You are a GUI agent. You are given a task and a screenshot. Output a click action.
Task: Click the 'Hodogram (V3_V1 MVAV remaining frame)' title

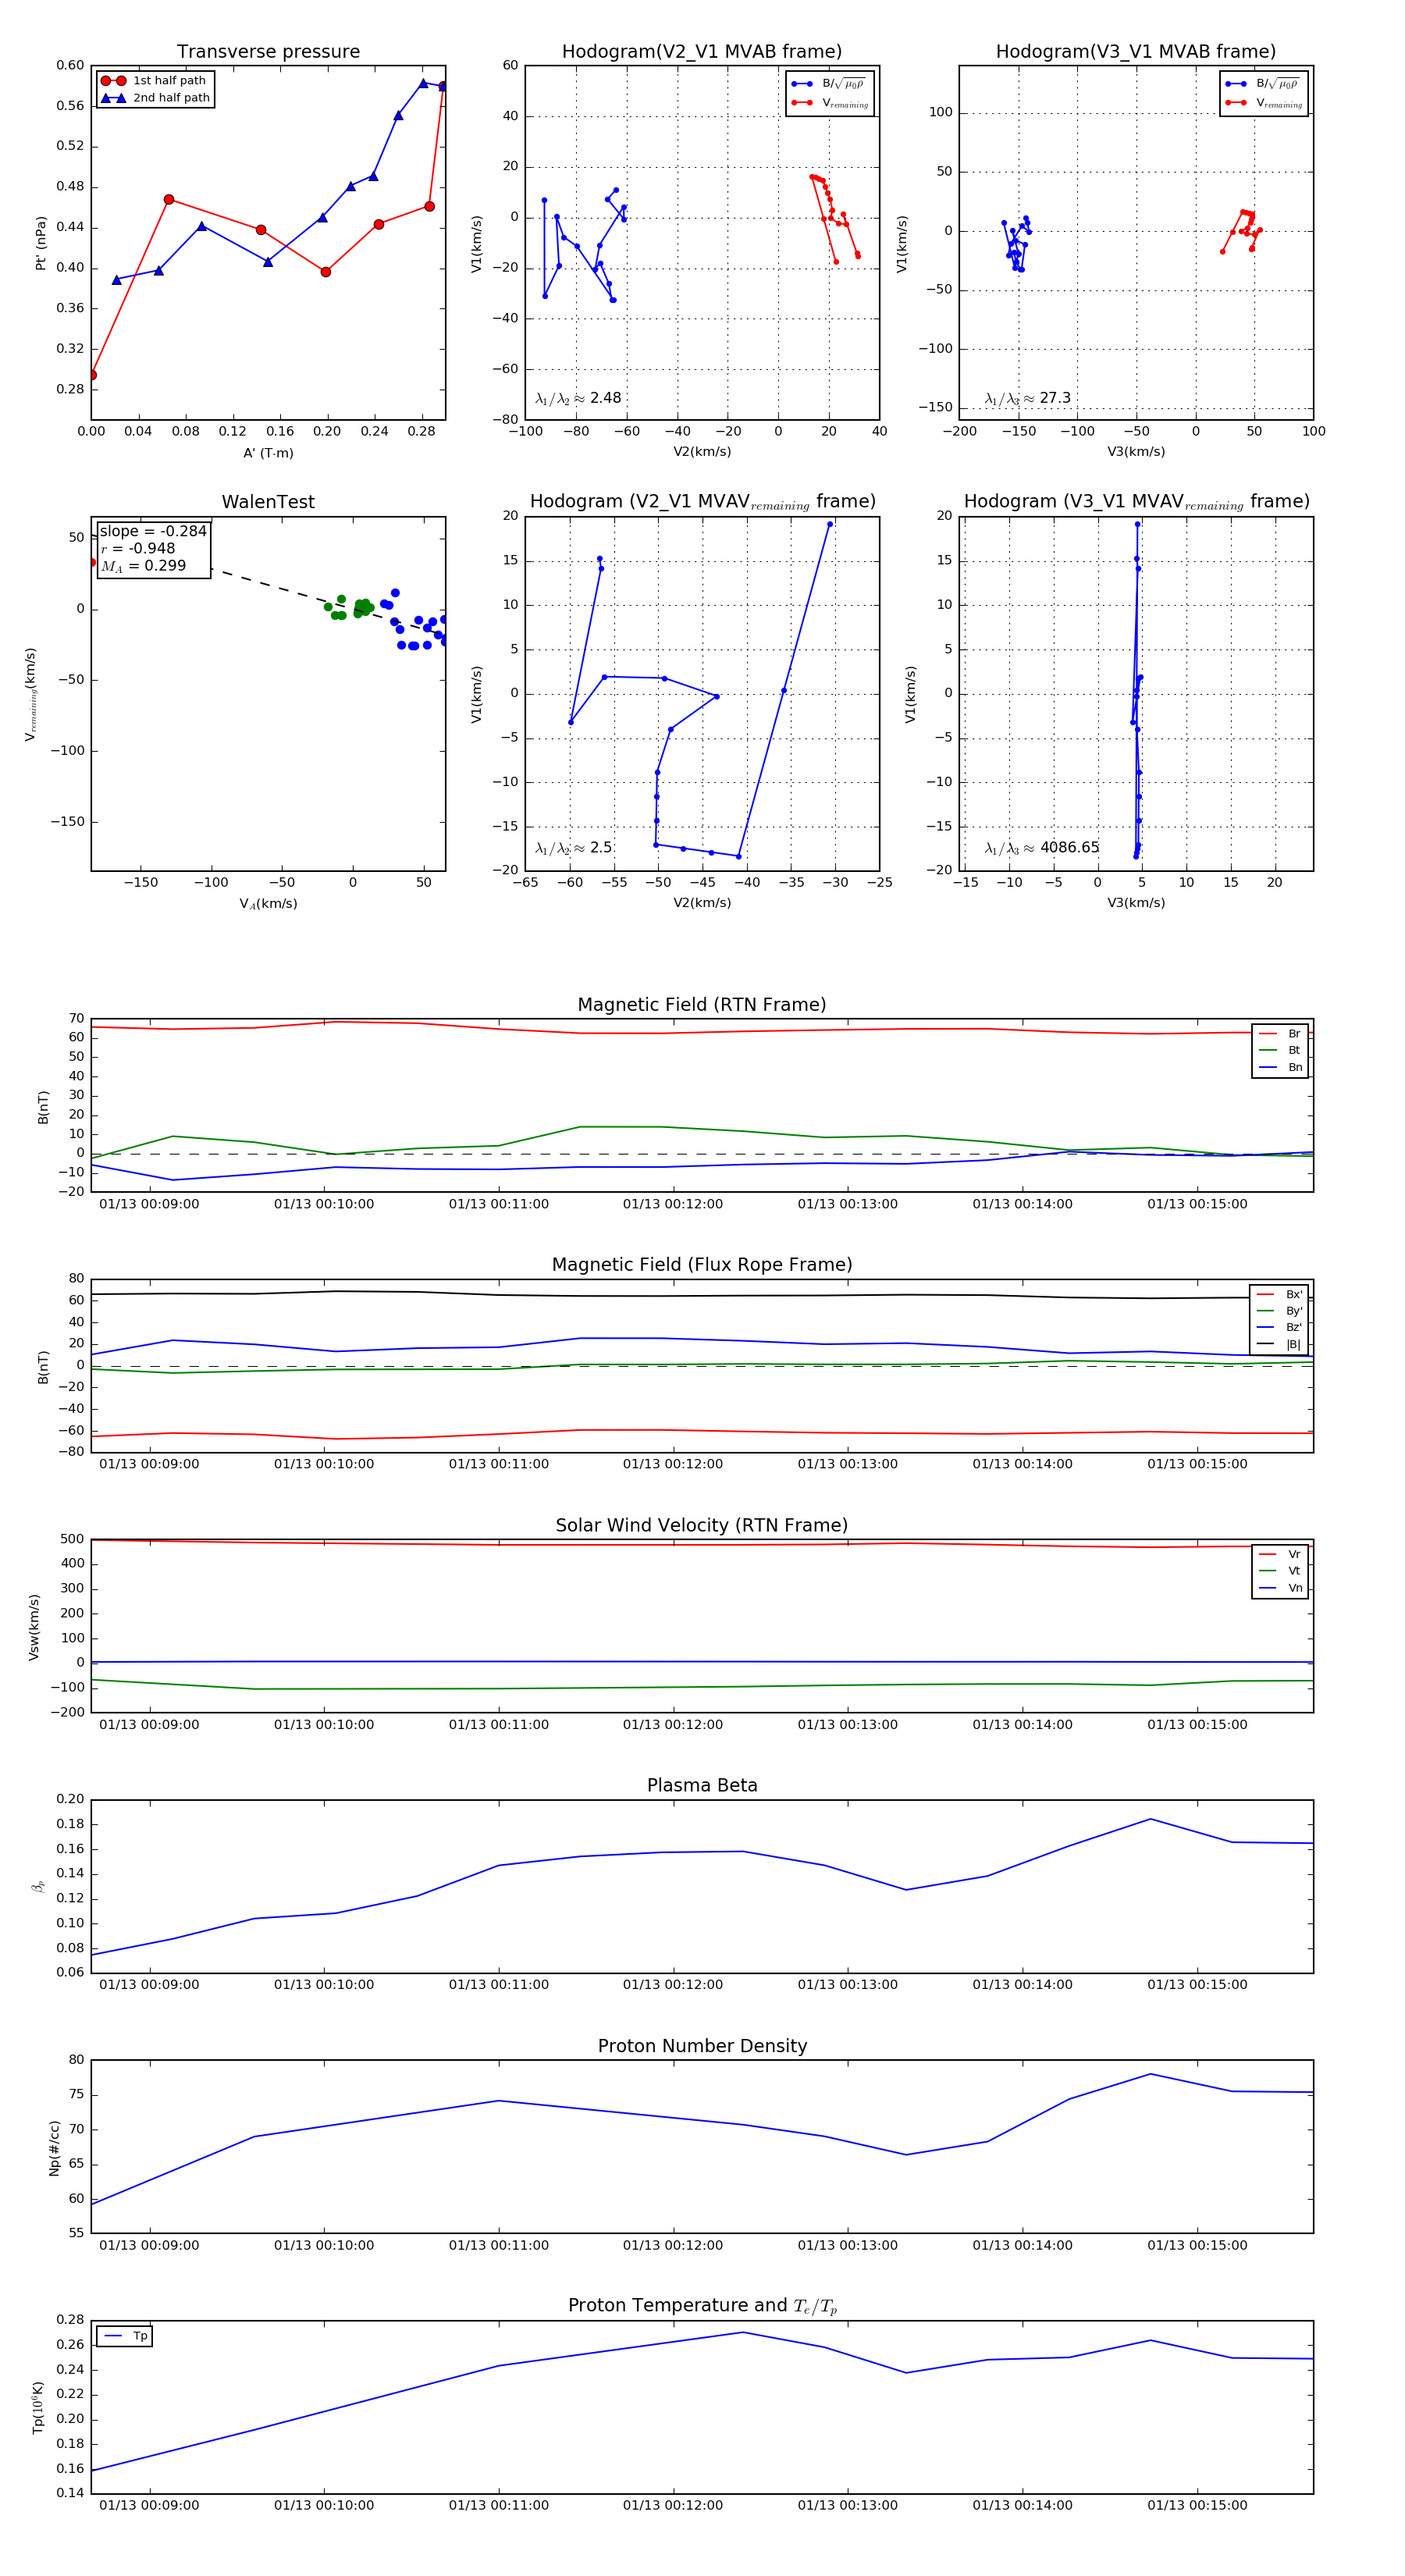pyautogui.click(x=1136, y=502)
